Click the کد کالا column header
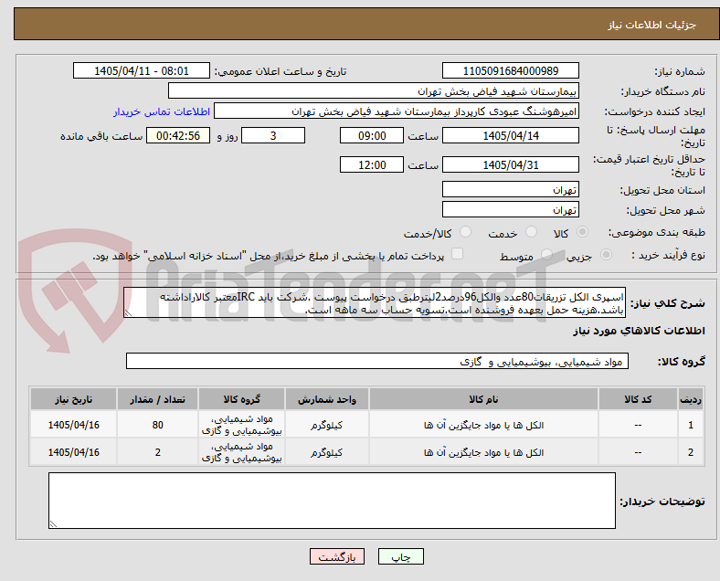 pyautogui.click(x=638, y=399)
